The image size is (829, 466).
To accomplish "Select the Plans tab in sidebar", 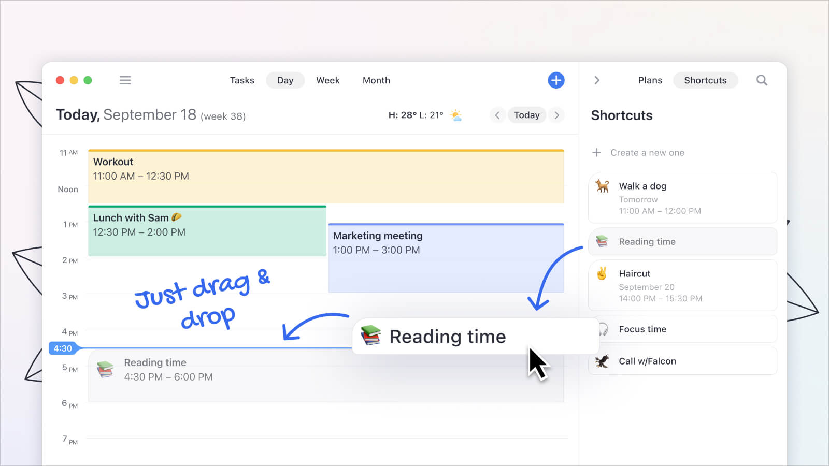I will pyautogui.click(x=650, y=80).
